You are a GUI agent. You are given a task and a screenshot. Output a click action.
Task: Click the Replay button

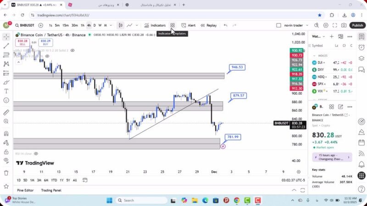[209, 26]
